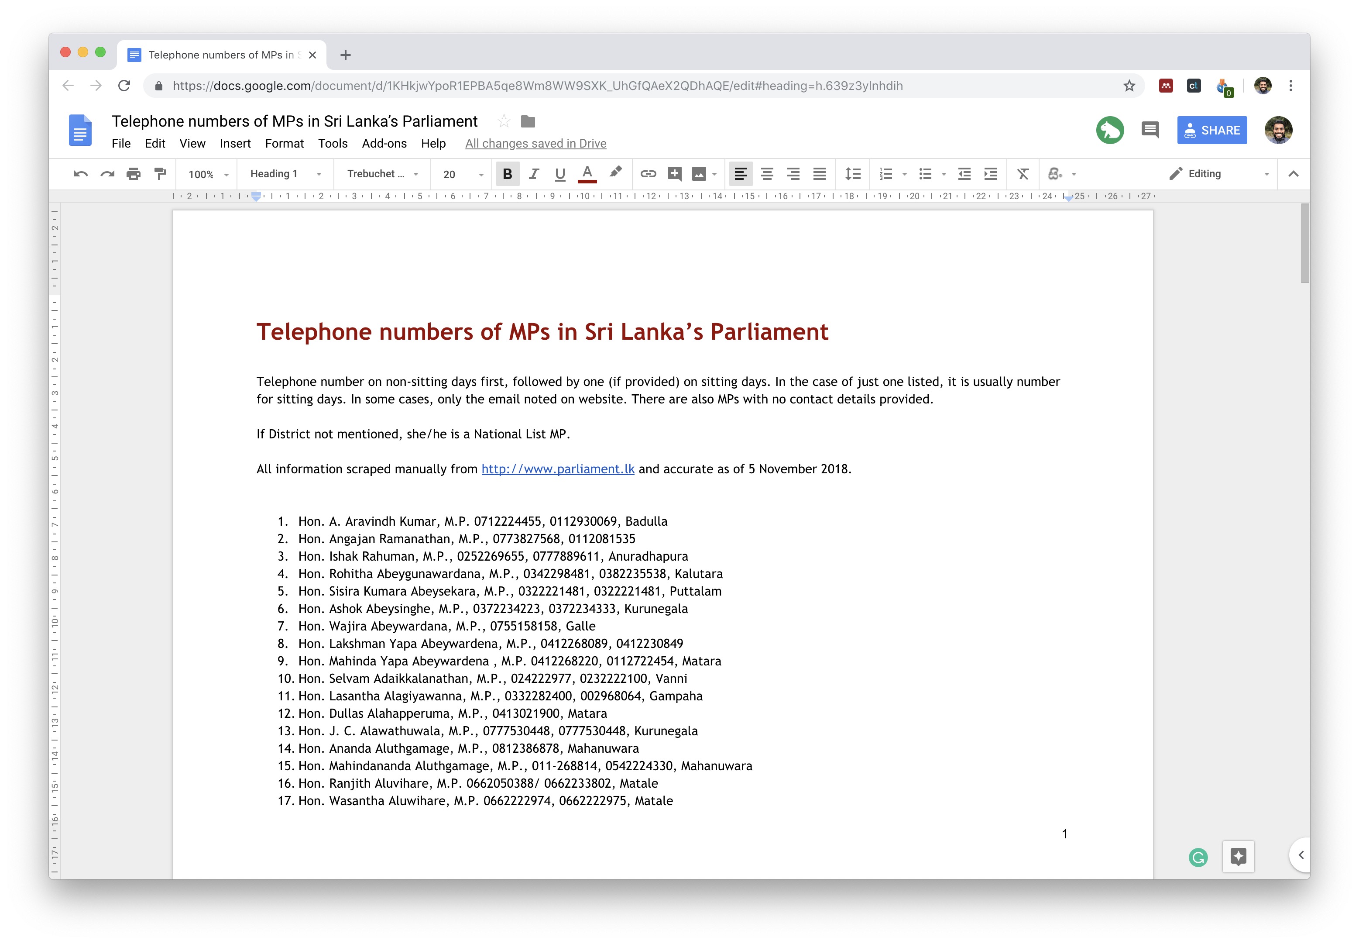Click the document title in header
Screen dimensions: 1359x944
tap(295, 121)
